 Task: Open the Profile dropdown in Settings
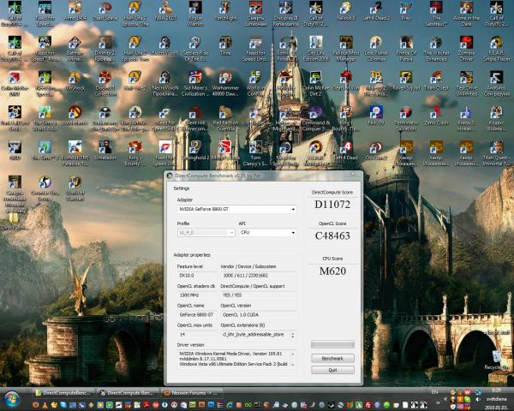click(206, 232)
